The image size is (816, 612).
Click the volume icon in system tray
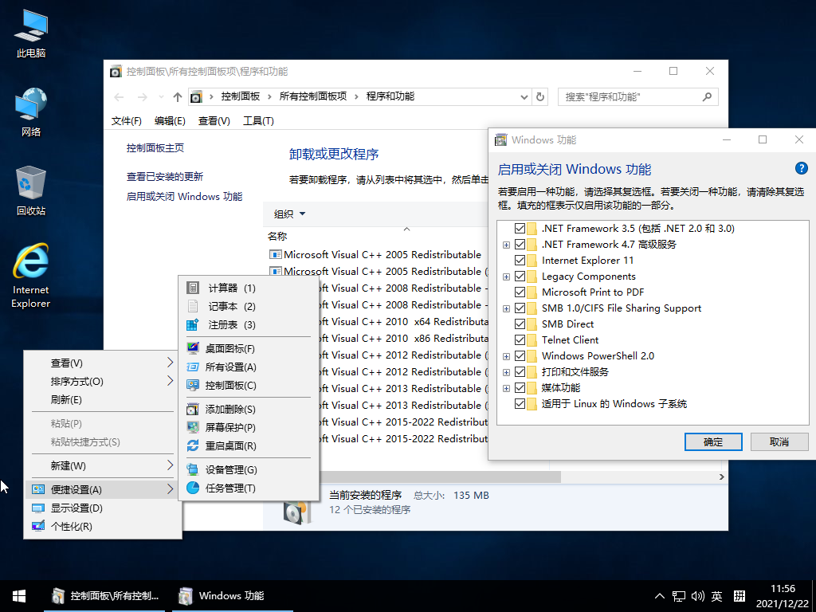coord(698,596)
